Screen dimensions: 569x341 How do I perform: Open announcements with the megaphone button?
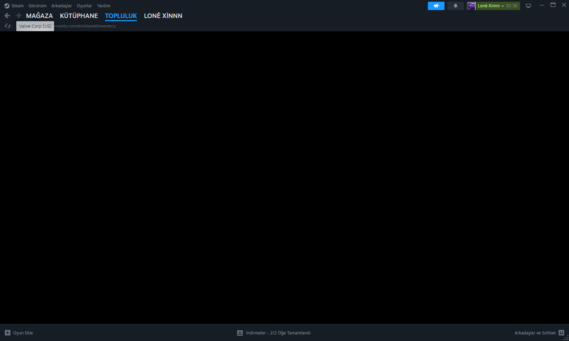436,6
